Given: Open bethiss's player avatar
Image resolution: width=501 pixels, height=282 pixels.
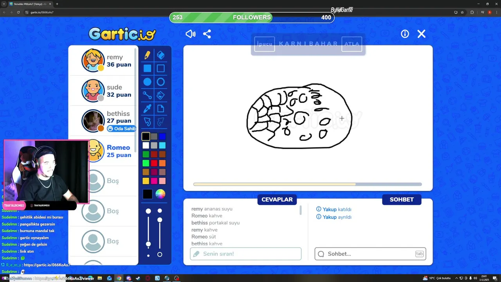Looking at the screenshot, I should [93, 121].
